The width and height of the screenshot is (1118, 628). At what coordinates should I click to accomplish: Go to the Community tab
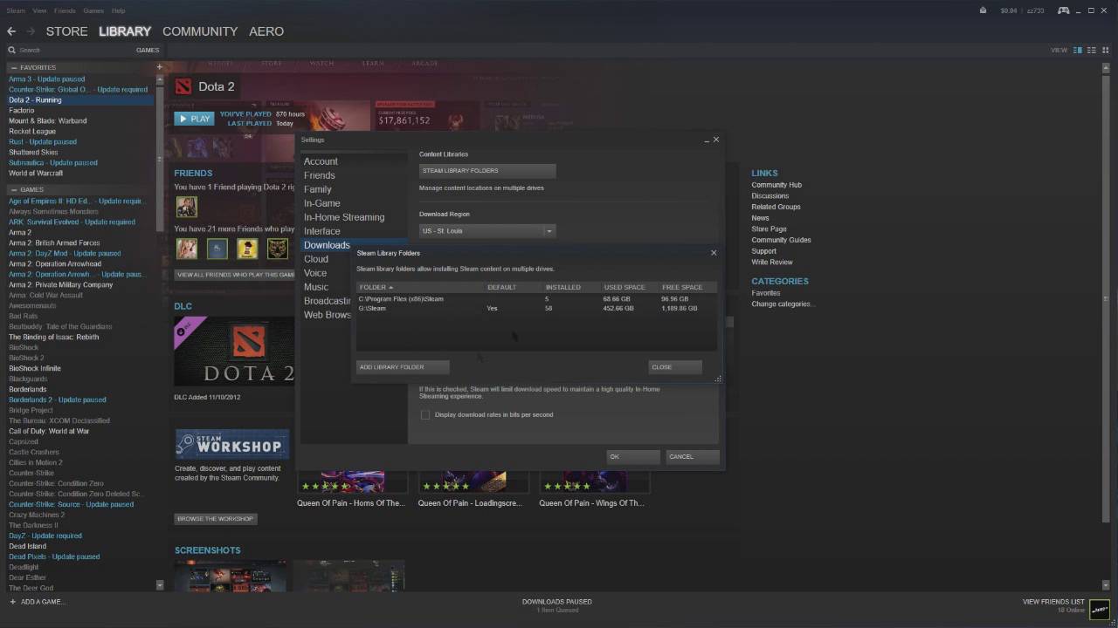click(x=200, y=31)
